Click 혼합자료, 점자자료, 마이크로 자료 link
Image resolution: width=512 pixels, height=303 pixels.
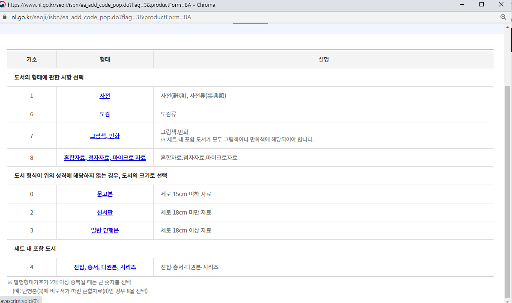pos(105,158)
